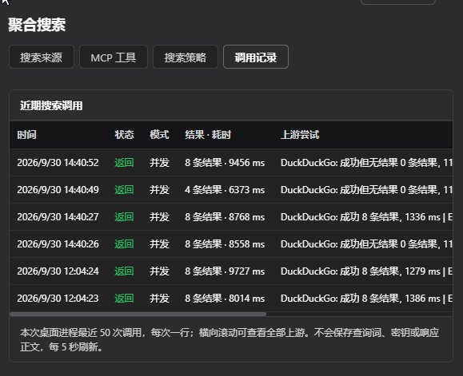463x376 pixels.
Task: Click 并发 mode in the 14:40:26 row
Action: click(x=159, y=244)
